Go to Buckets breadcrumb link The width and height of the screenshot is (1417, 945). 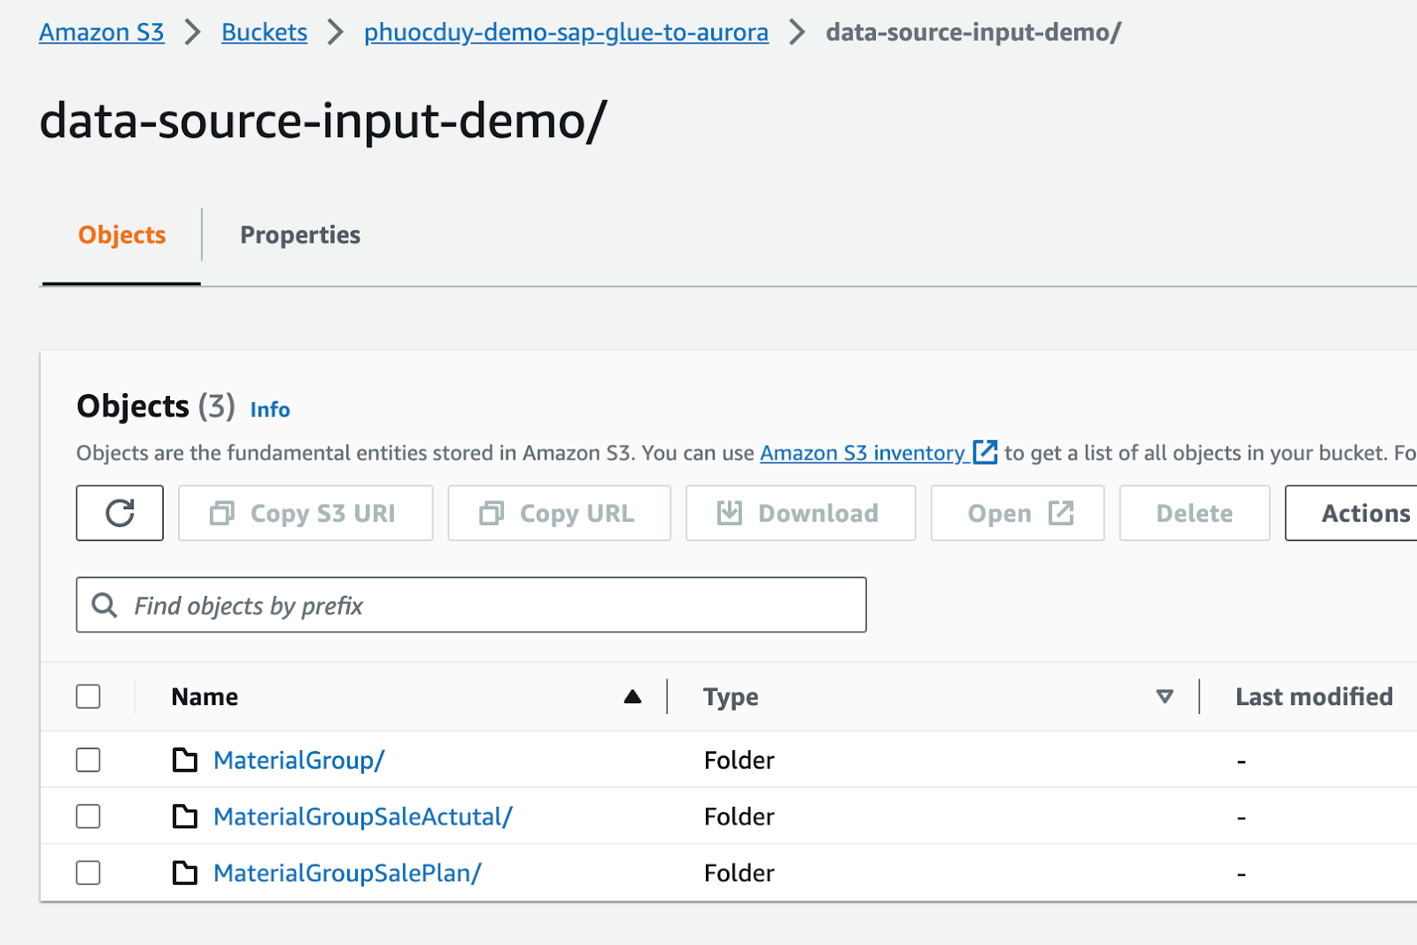(264, 33)
